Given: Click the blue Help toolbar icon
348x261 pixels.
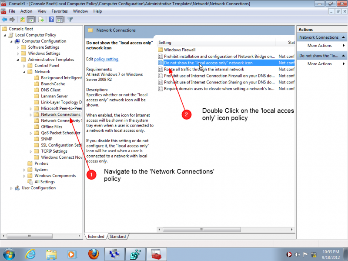Looking at the screenshot, I should click(51, 20).
